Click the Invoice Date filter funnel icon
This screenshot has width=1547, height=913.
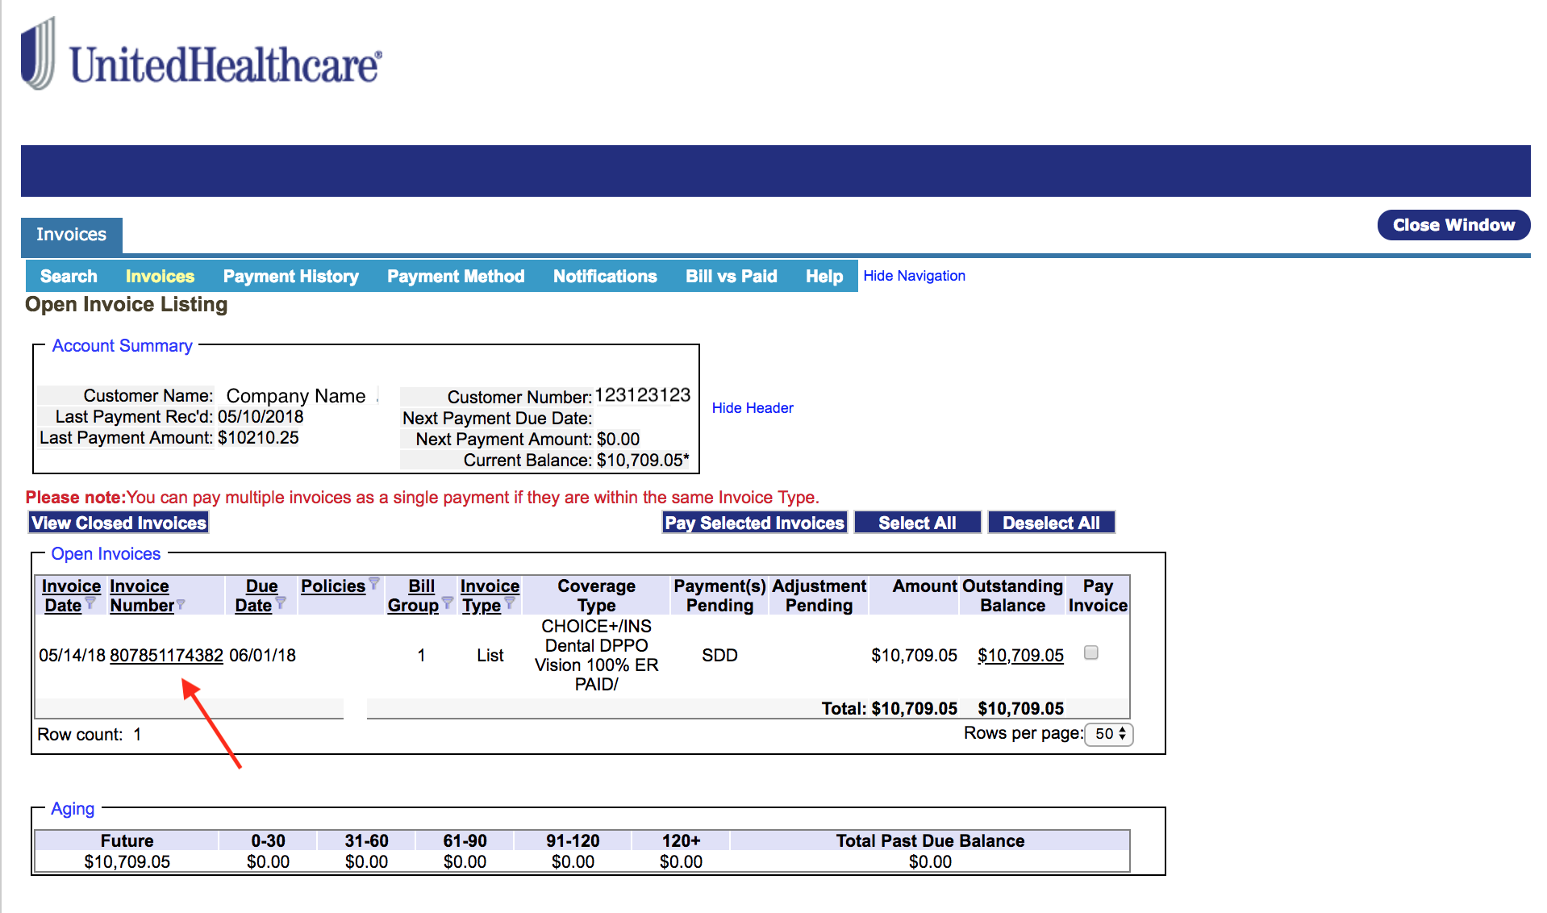[90, 602]
